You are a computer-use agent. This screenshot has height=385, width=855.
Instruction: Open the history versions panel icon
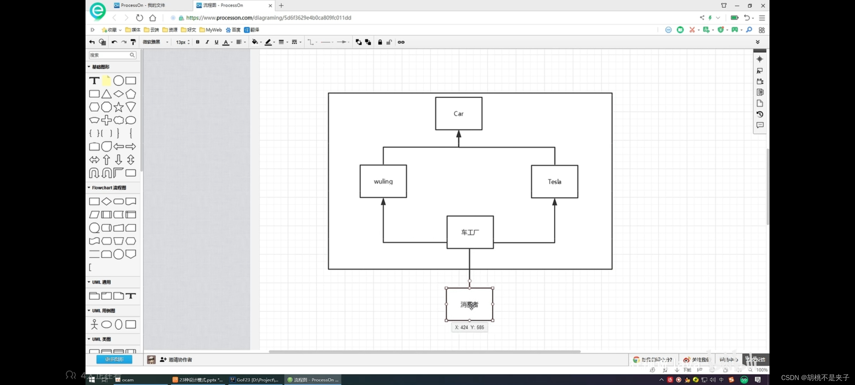(760, 114)
